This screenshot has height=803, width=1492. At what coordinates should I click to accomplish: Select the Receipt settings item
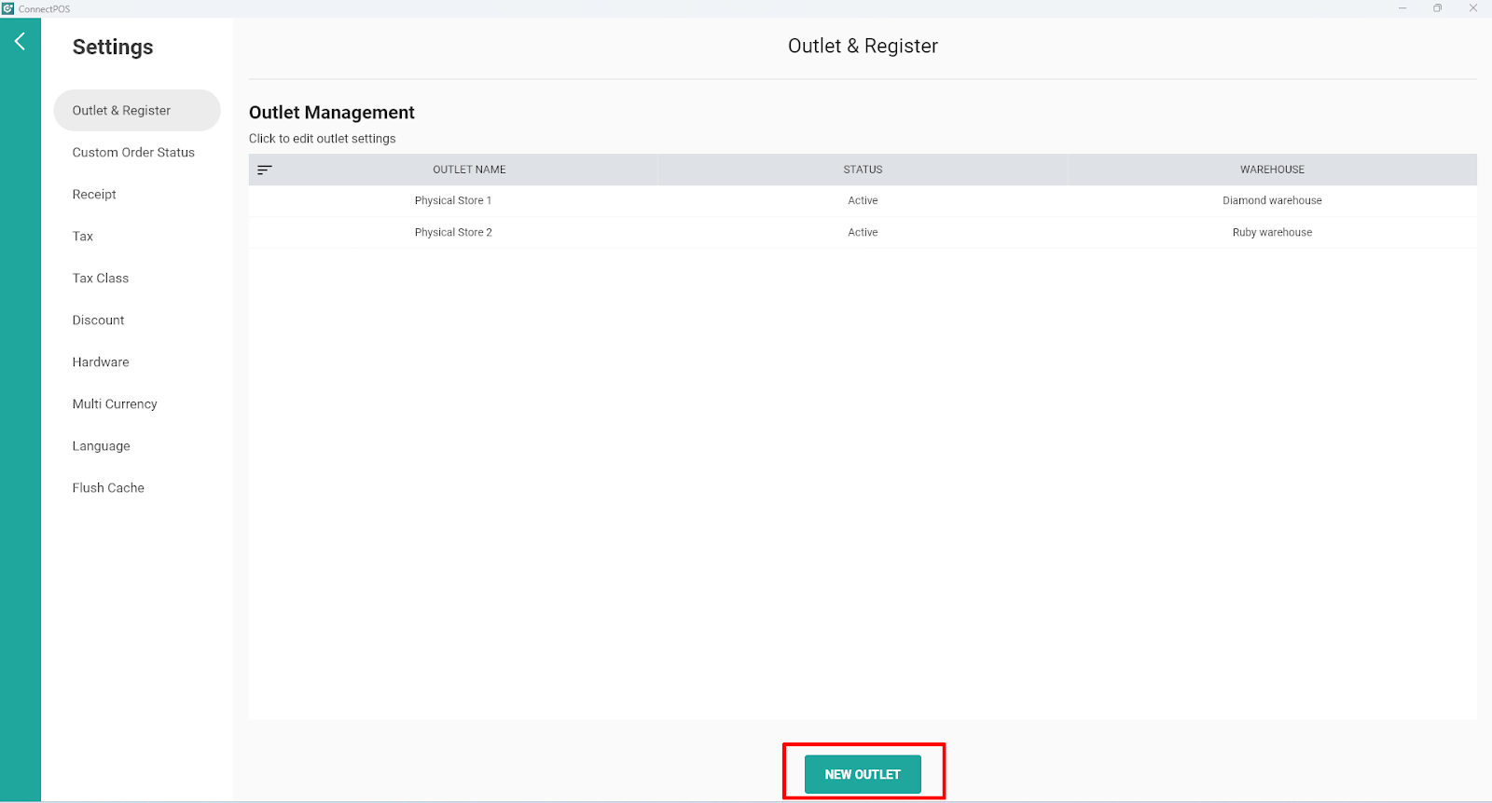point(94,195)
